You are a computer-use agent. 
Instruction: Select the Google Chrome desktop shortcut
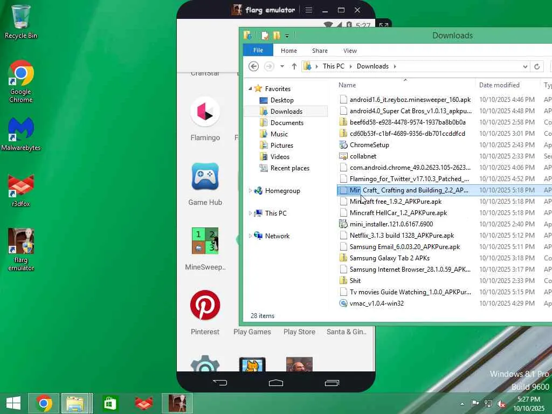tap(21, 82)
